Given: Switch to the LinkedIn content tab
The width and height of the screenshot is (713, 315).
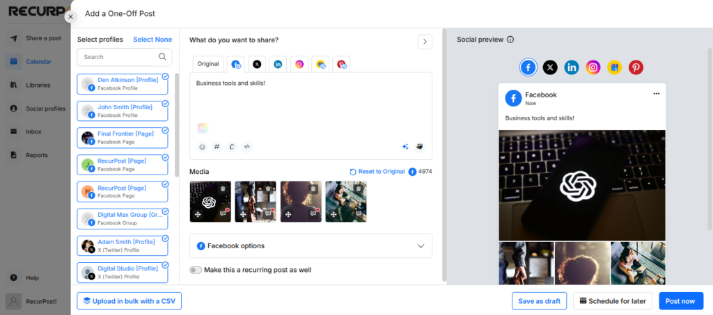Looking at the screenshot, I should pos(278,64).
